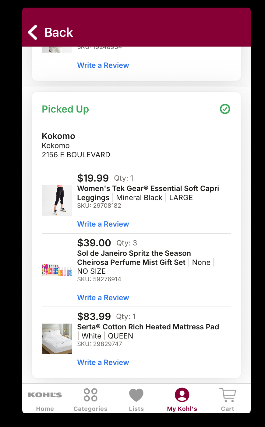The width and height of the screenshot is (265, 427).
Task: Tap the Back label in header
Action: (59, 32)
